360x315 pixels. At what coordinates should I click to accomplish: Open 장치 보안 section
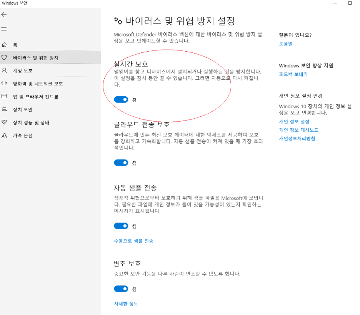(50, 109)
